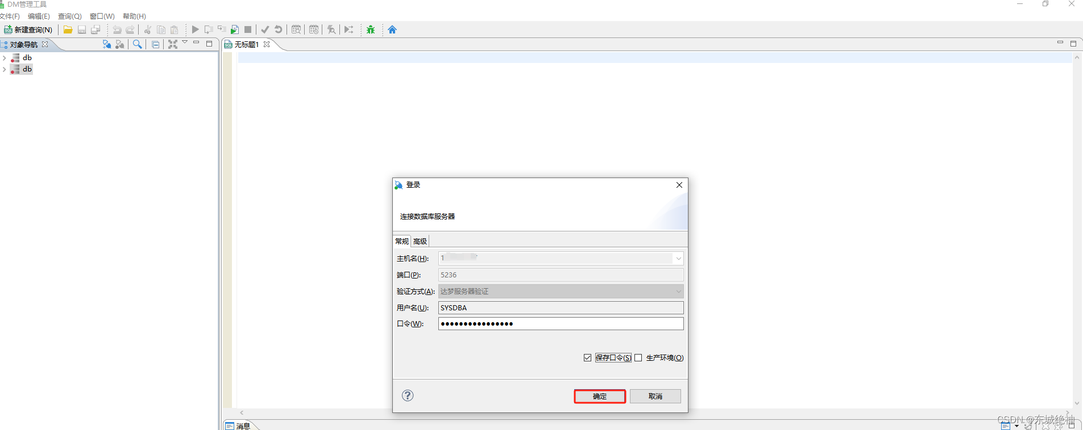The height and width of the screenshot is (430, 1083).
Task: Open the 主机名 hostname dropdown
Action: [678, 259]
